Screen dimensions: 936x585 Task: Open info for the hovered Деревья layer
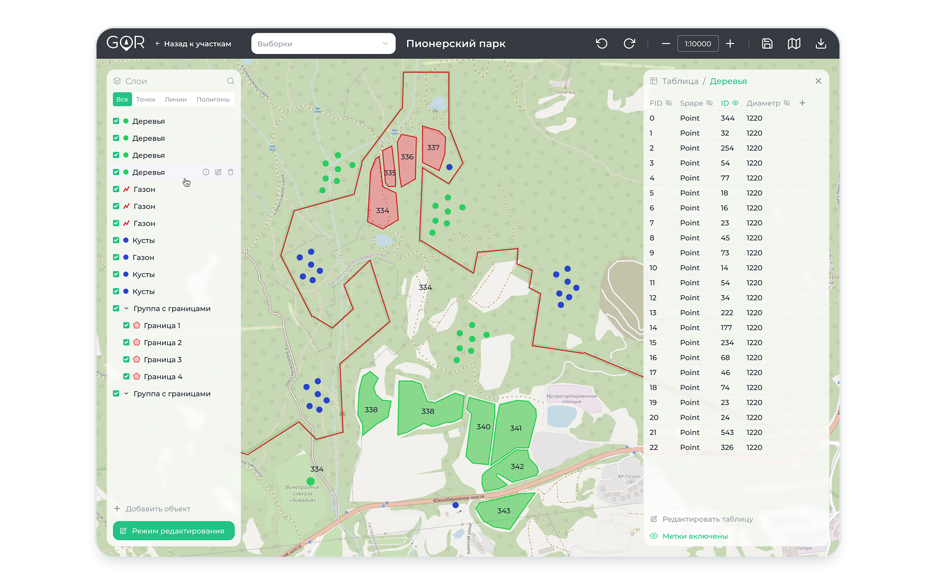206,172
